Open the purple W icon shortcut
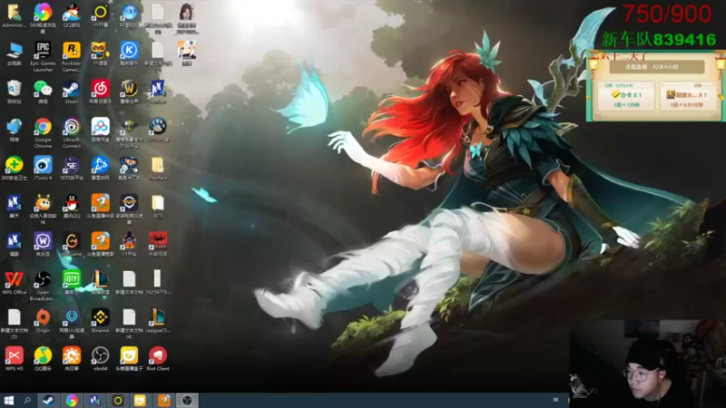The image size is (726, 408). point(43,241)
